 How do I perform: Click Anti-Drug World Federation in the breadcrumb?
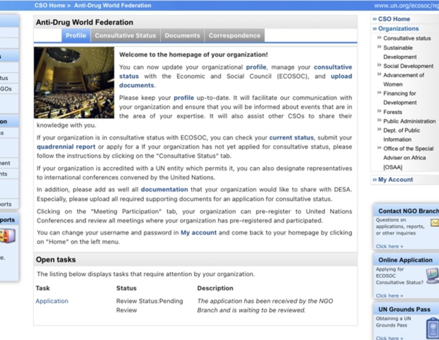[x=113, y=5]
